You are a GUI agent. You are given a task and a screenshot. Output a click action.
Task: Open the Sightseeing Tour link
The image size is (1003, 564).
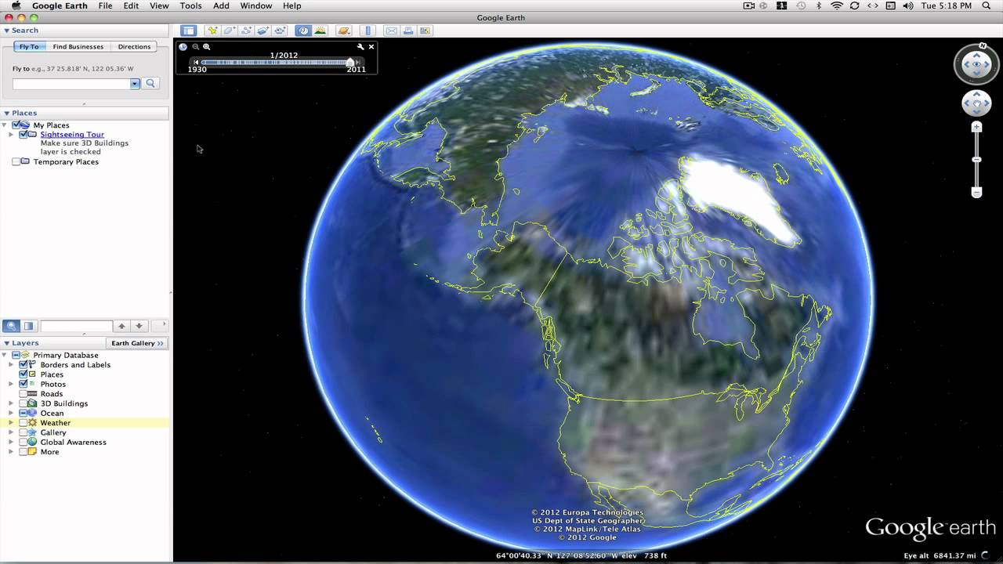(72, 135)
